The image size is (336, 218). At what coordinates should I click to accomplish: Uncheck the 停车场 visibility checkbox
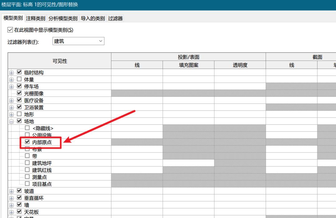pos(19,86)
